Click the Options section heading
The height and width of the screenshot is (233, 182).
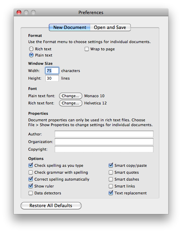pyautogui.click(x=36, y=159)
